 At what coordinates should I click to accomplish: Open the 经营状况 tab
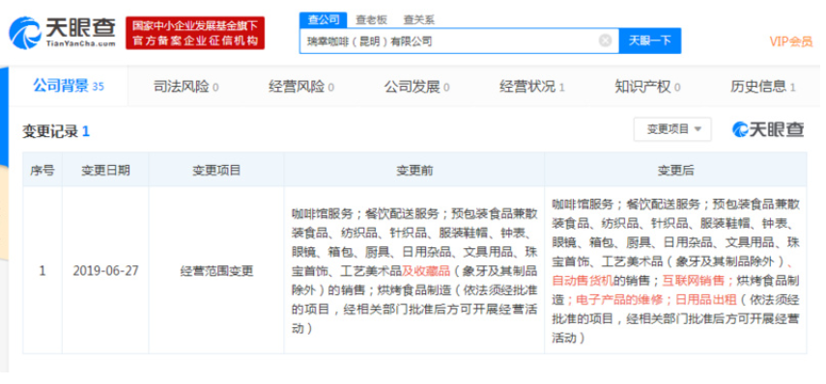(532, 87)
